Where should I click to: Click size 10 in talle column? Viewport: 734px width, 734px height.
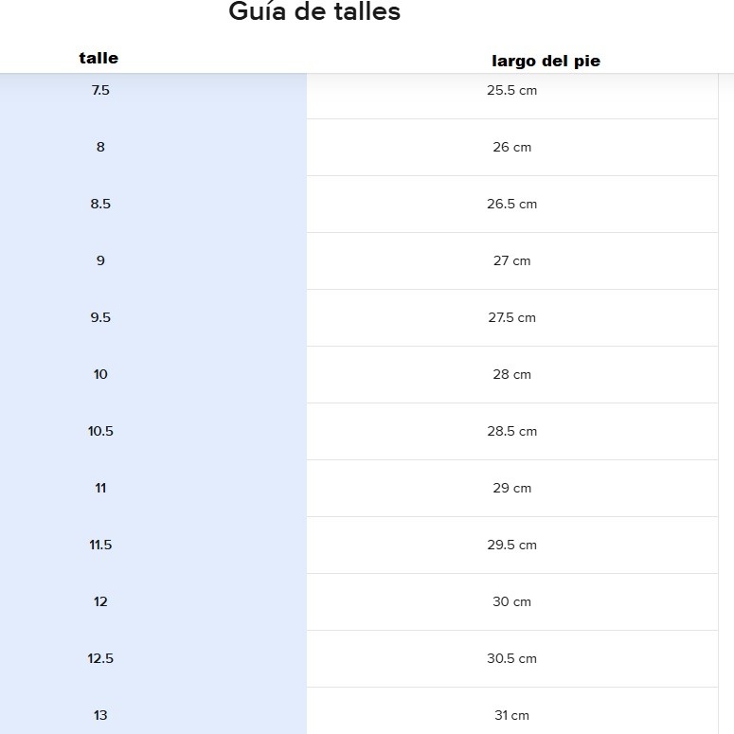(x=100, y=374)
